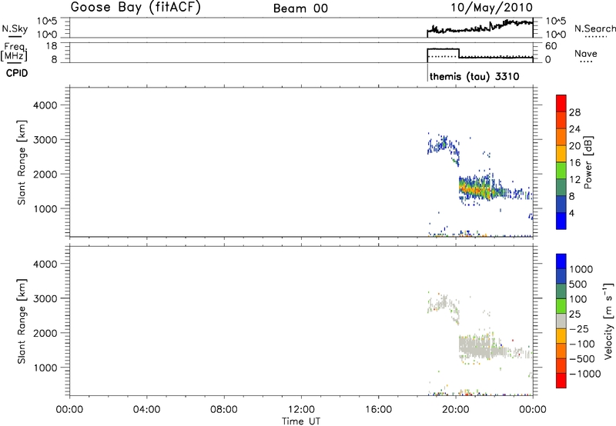Image resolution: width=616 pixels, height=426 pixels.
Task: Click the red top of power colorbar
Action: [x=561, y=103]
